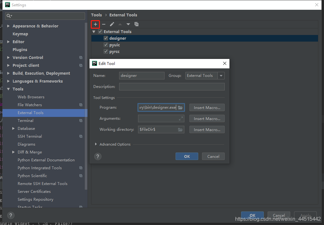The image size is (324, 225).
Task: Click project-level icon next to Python Scientific
Action: coord(81,176)
